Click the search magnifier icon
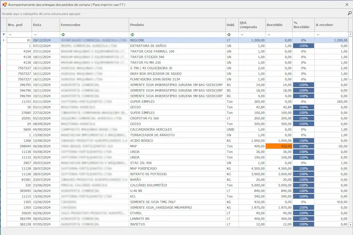This screenshot has width=353, height=235. point(349,14)
